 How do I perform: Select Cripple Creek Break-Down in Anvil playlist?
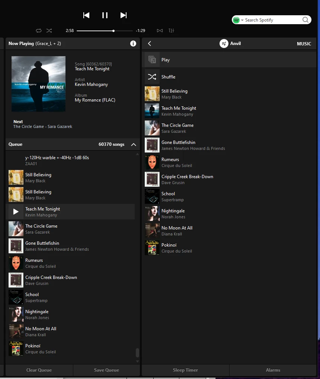pyautogui.click(x=229, y=179)
